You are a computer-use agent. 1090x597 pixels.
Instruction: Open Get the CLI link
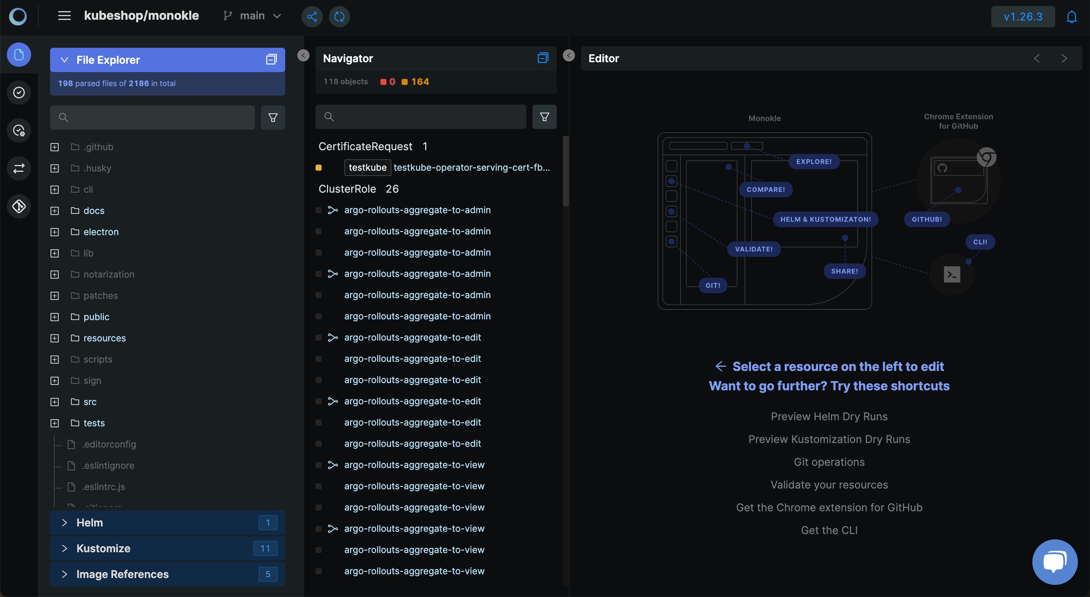click(829, 530)
